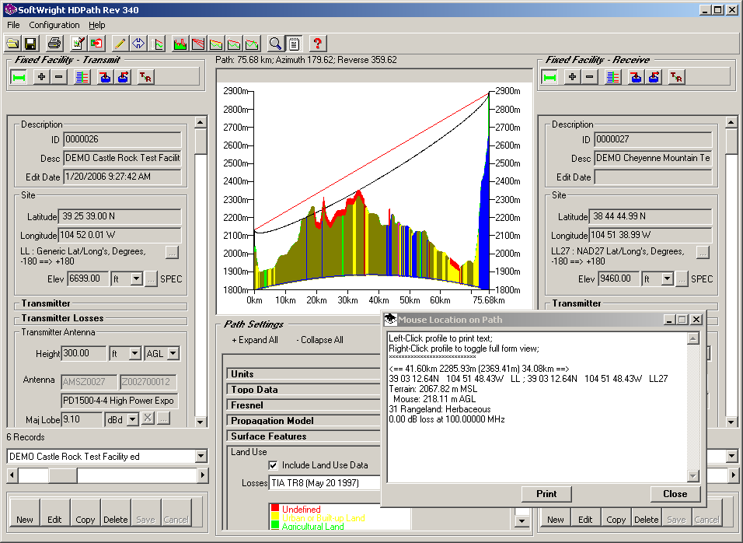Click the plus icon in Transmit panel

42,77
